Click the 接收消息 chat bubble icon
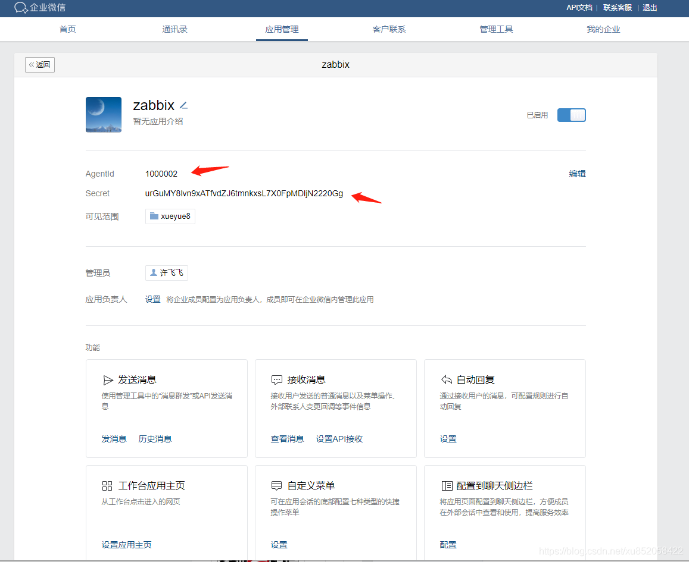The height and width of the screenshot is (562, 689). click(x=277, y=380)
